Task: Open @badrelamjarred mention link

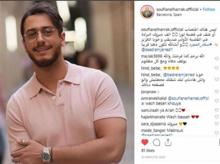Action: pyautogui.click(x=179, y=75)
